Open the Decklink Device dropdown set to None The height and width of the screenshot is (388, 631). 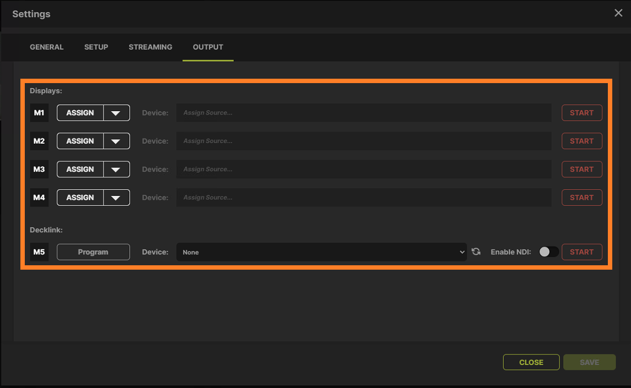321,252
